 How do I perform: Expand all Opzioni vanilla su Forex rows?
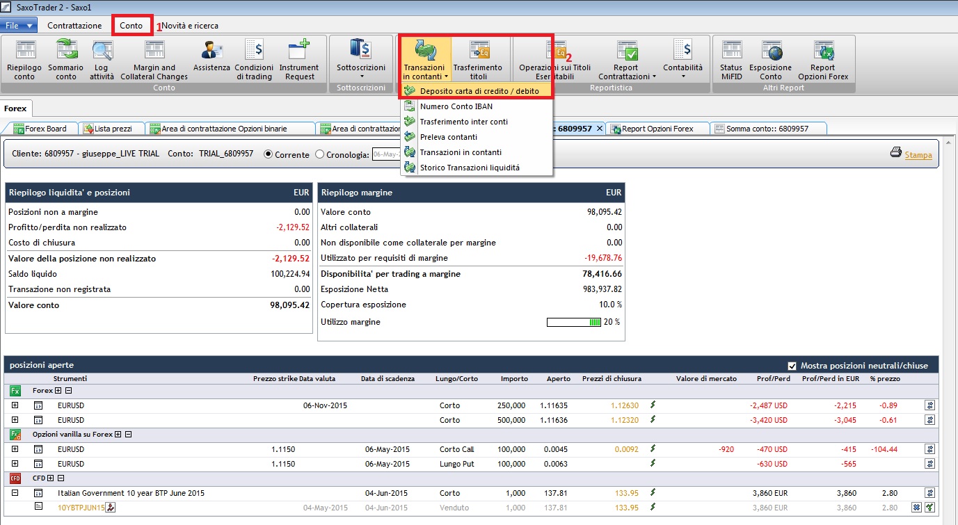[x=118, y=434]
